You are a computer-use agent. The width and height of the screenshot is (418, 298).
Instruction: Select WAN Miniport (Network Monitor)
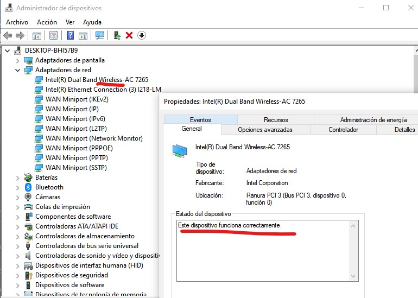[94, 138]
